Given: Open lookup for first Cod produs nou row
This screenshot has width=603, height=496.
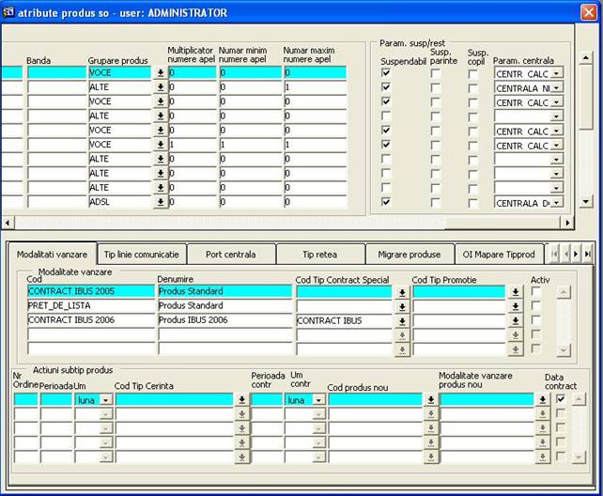Looking at the screenshot, I should coord(430,400).
